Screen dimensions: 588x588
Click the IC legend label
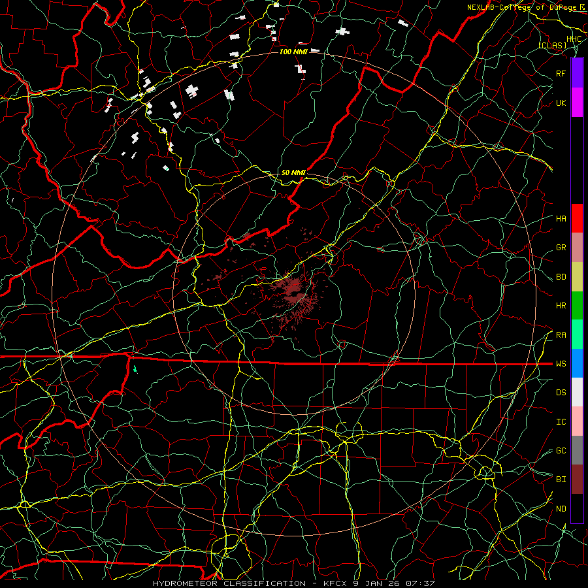[x=561, y=422]
